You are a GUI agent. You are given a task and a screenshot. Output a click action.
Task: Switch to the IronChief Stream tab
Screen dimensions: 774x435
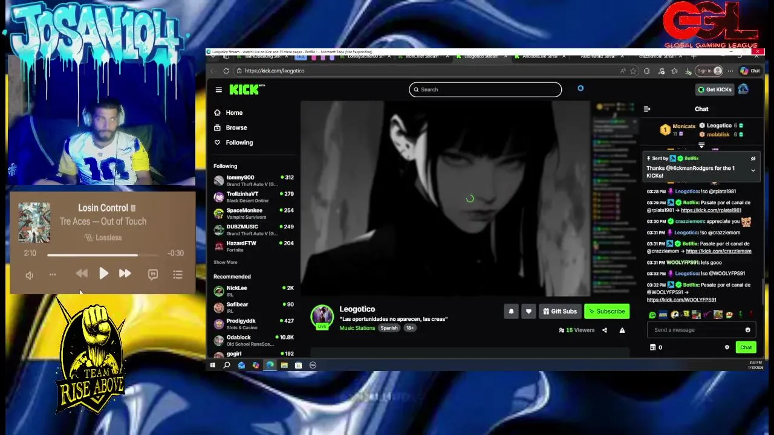(x=421, y=56)
